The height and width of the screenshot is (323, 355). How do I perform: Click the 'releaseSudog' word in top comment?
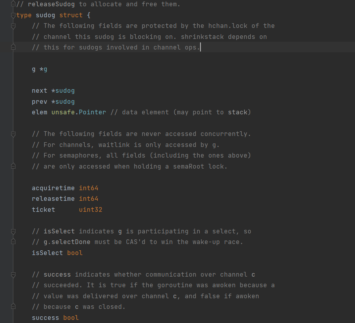[x=51, y=4]
